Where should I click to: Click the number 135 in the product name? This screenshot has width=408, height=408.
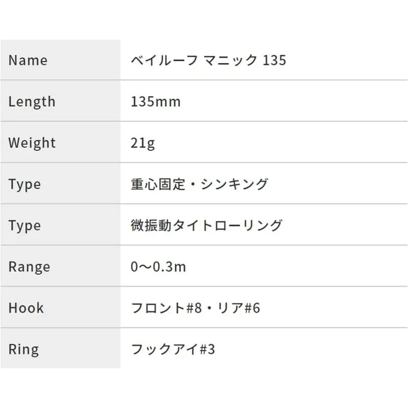[274, 60]
